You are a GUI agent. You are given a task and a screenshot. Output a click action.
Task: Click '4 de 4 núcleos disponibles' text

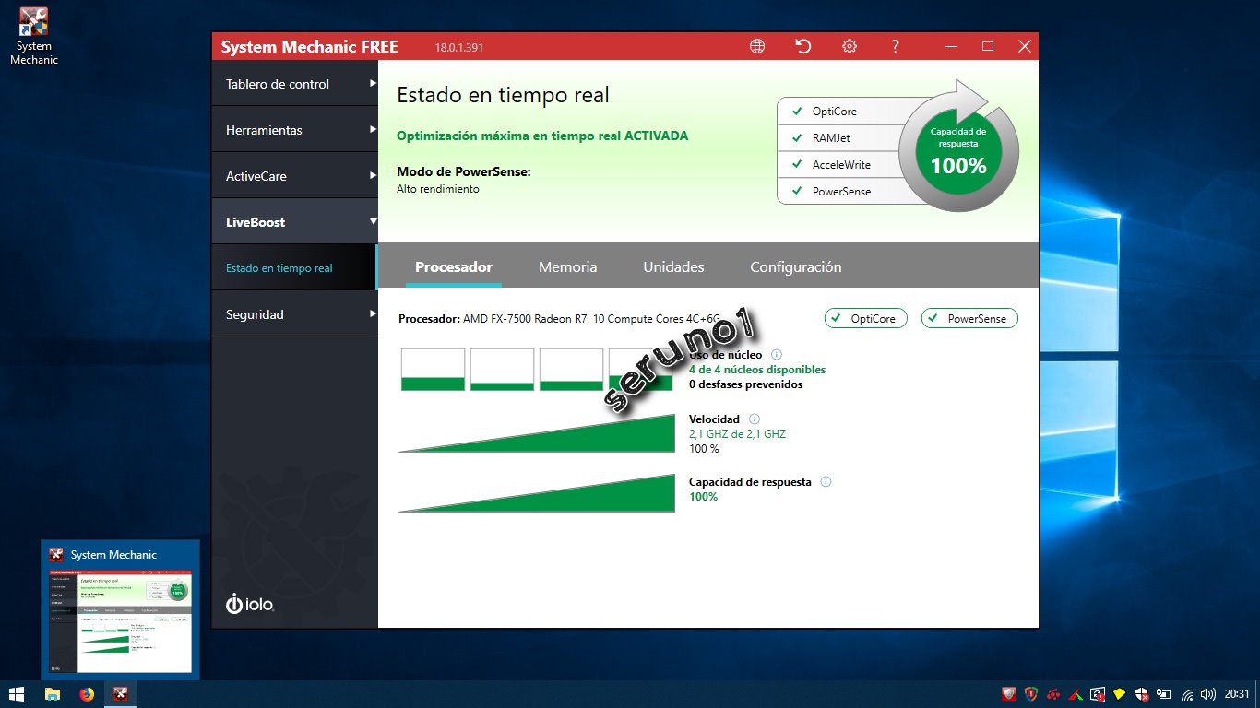[x=757, y=370]
